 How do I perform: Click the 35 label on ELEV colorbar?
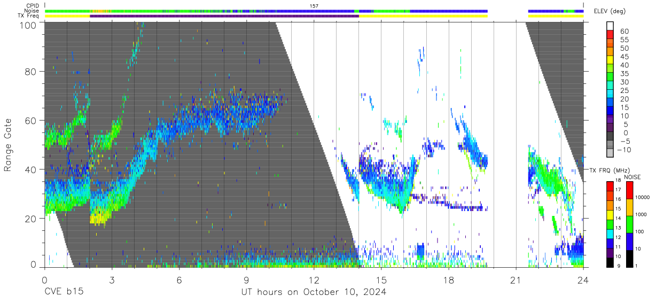(x=624, y=74)
